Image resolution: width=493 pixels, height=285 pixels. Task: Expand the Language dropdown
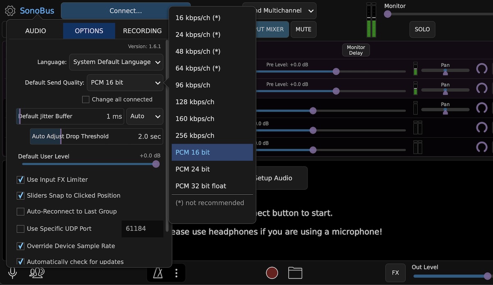click(x=116, y=62)
